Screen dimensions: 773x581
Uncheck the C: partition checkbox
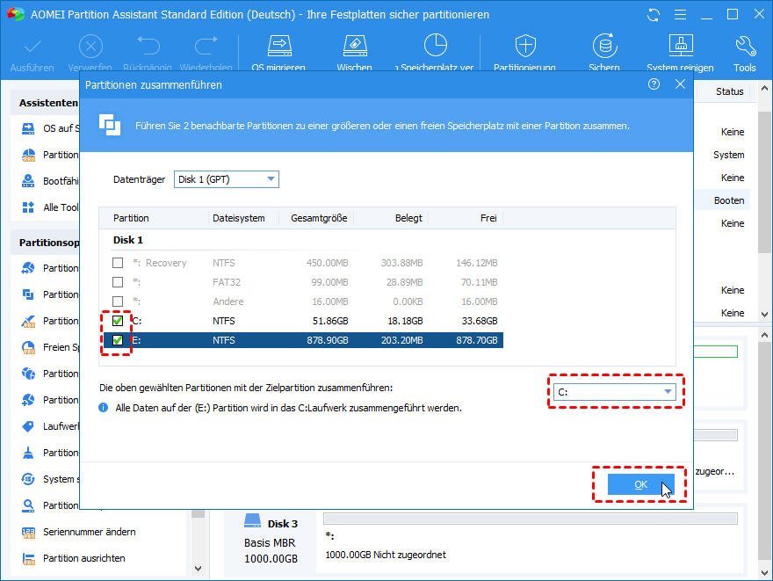[118, 321]
